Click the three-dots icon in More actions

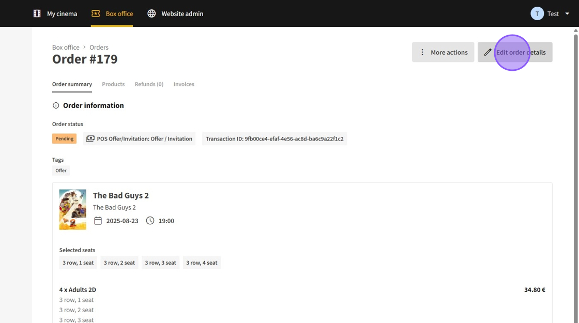click(x=422, y=52)
